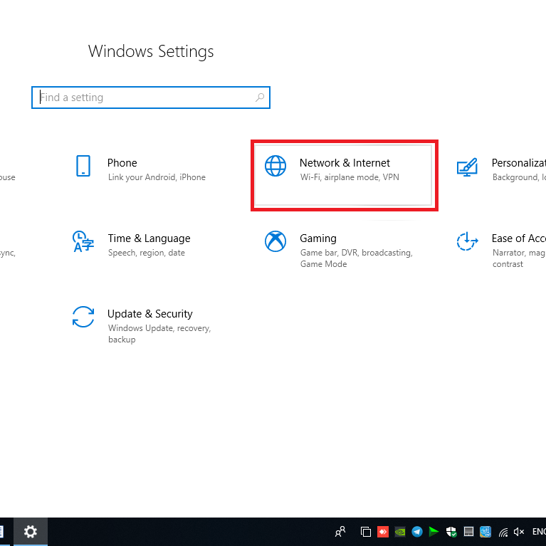Open the Ease of Access icon
546x546 pixels.
click(x=467, y=241)
